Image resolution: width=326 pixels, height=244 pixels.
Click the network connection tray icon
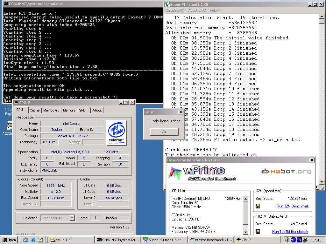tap(305, 240)
